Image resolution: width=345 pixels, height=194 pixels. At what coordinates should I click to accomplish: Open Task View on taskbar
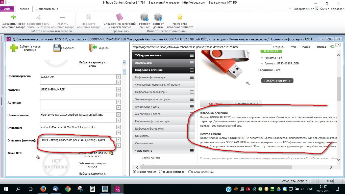[x=30, y=189]
